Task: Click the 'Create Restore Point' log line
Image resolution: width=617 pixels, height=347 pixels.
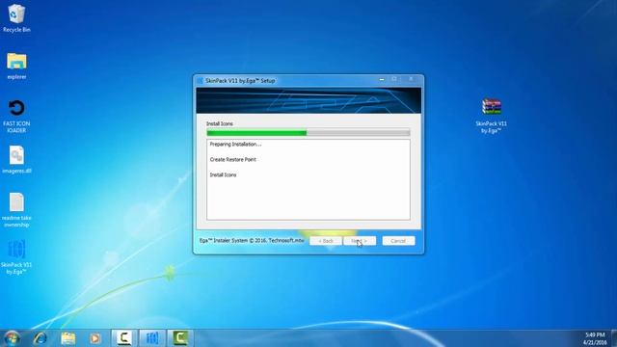Action: pyautogui.click(x=232, y=160)
